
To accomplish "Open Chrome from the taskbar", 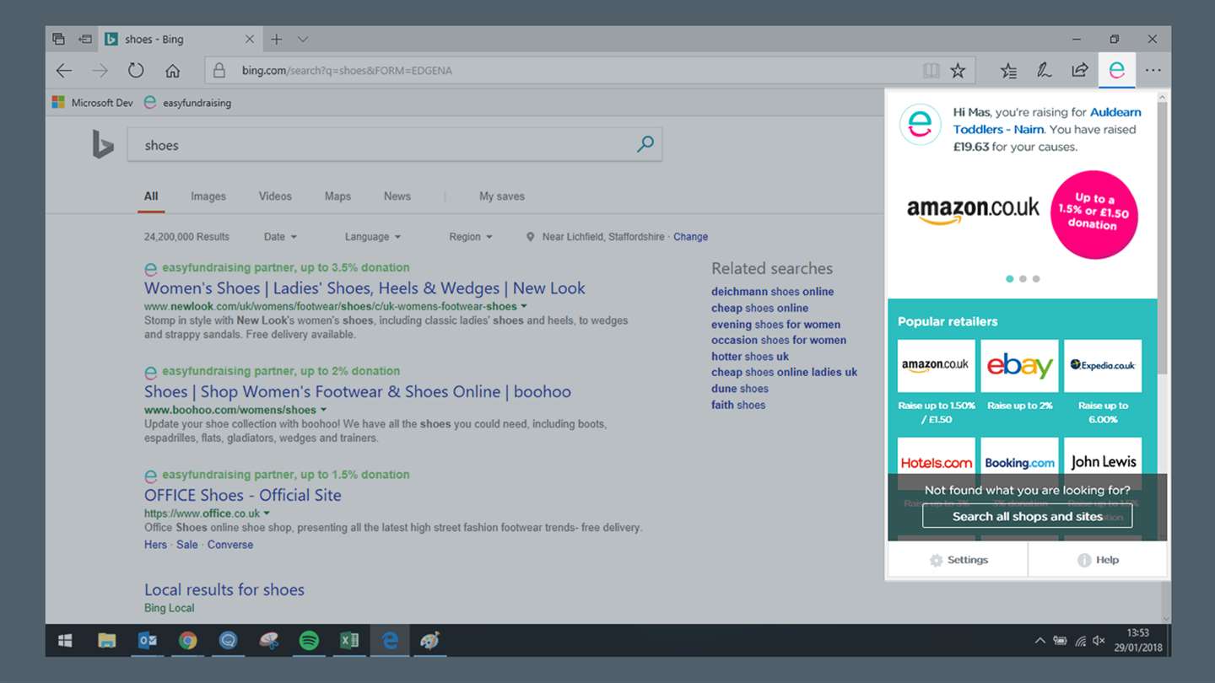I will pos(187,641).
